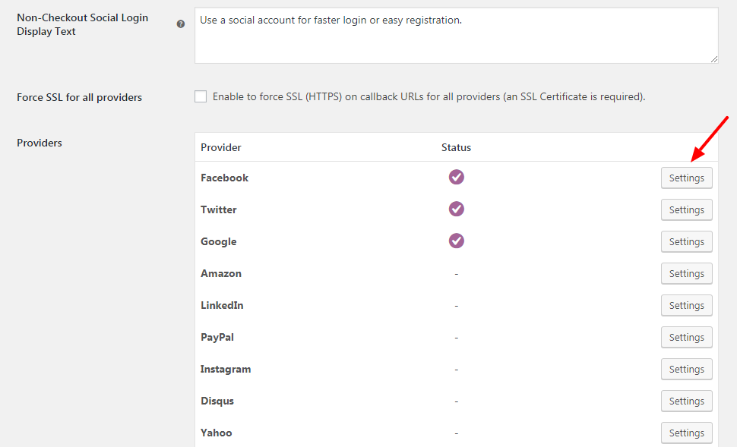Open Amazon provider Settings
Screen dimensions: 737x447
pyautogui.click(x=687, y=274)
